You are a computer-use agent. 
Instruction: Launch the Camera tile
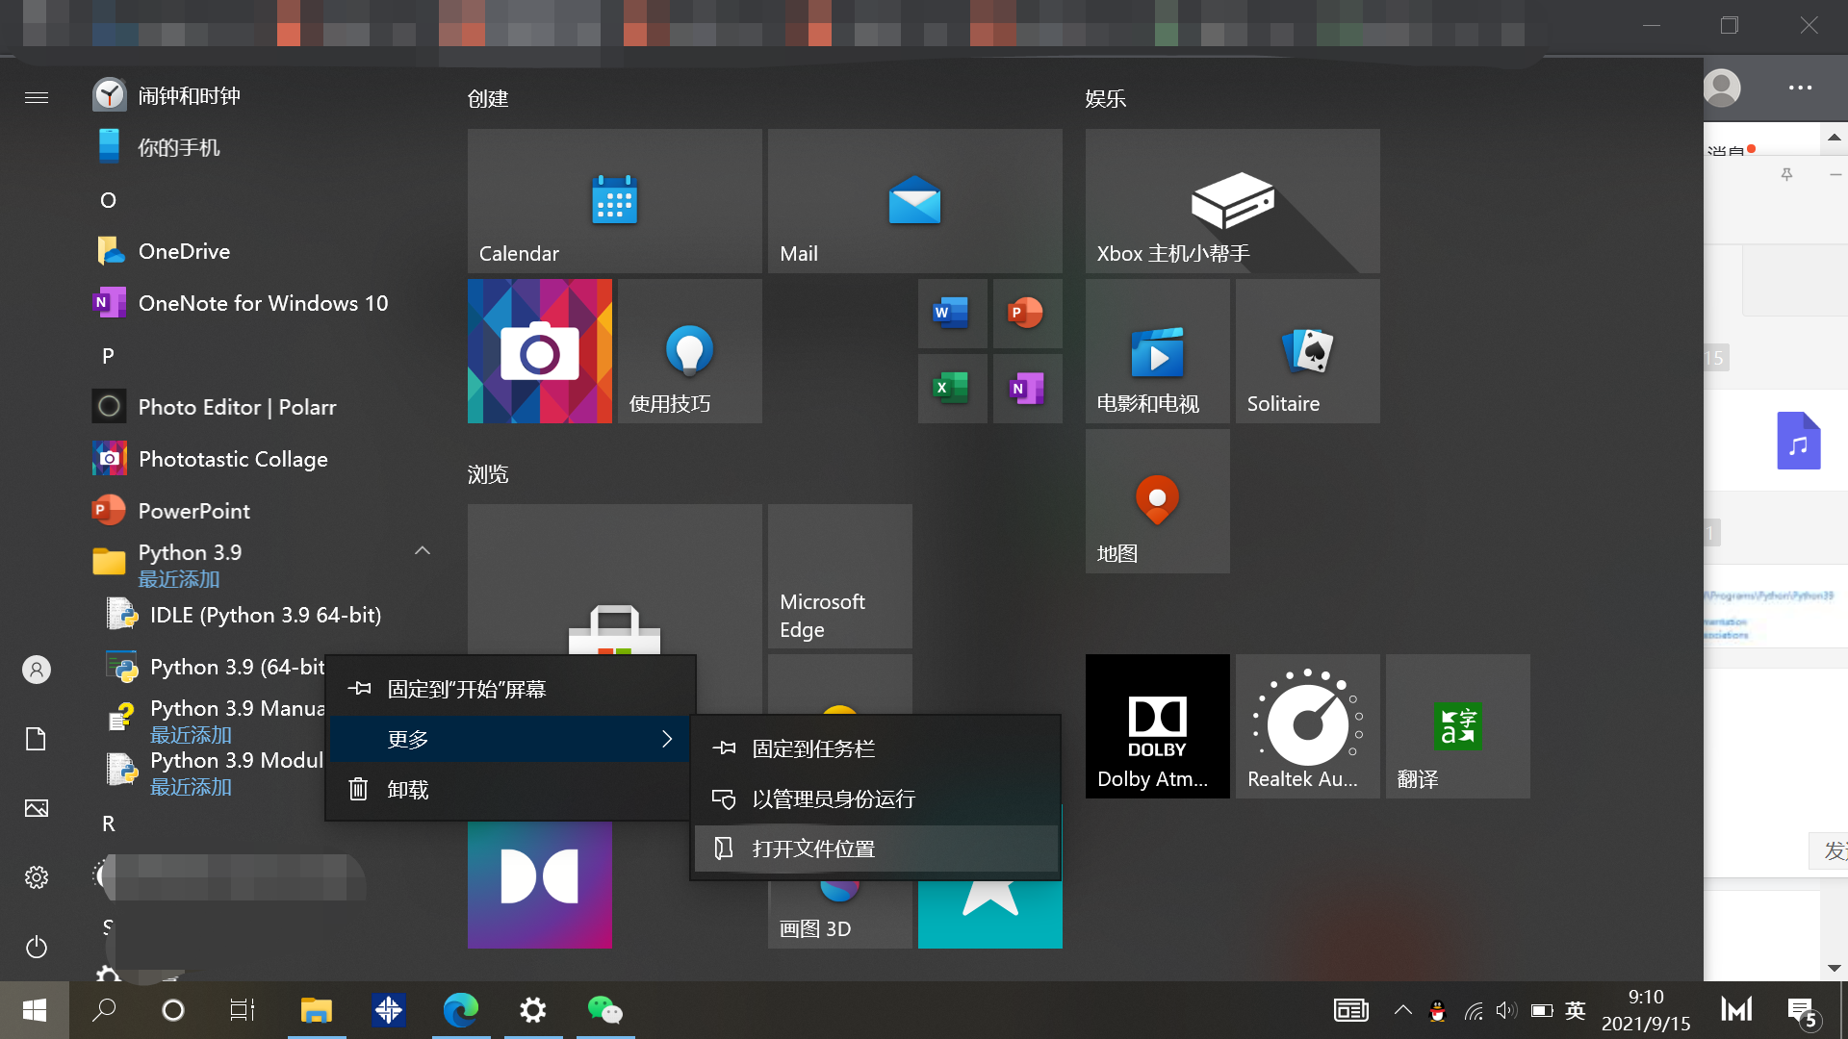pos(539,351)
